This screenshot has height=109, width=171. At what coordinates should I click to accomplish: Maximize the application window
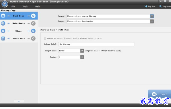[165, 1]
